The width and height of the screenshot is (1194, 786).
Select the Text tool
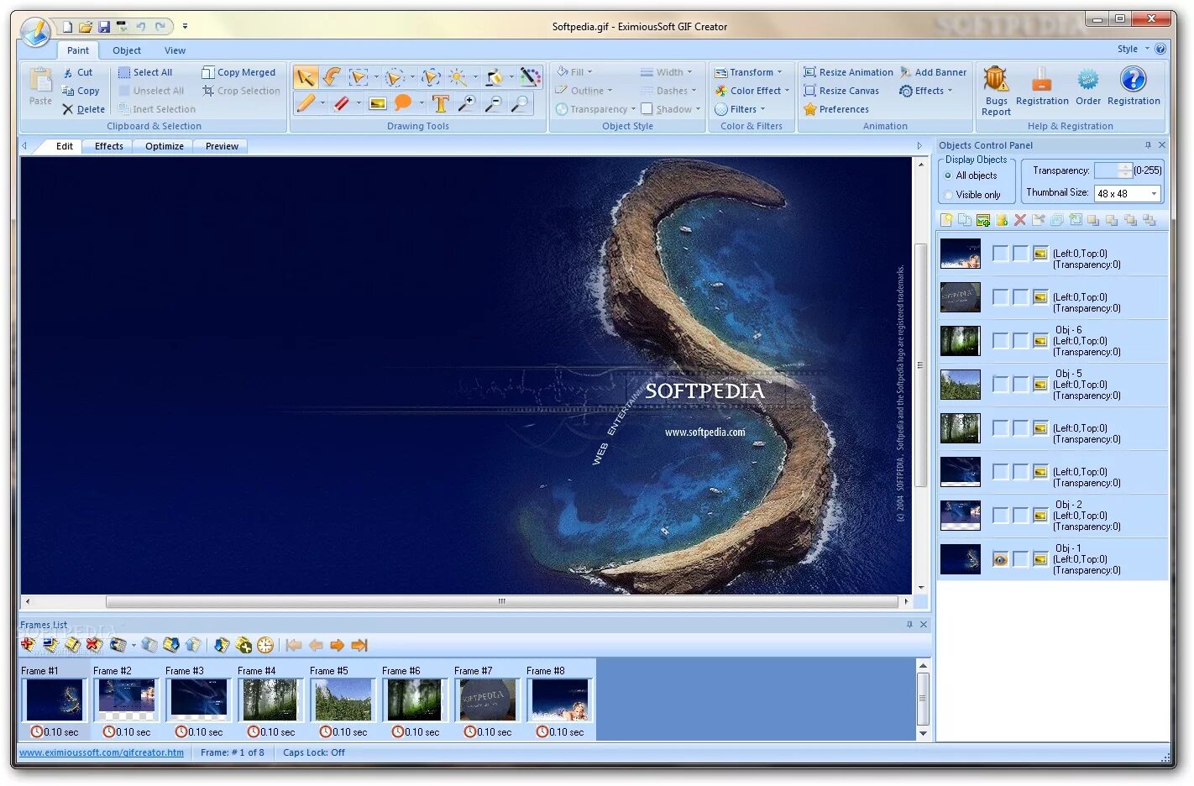click(440, 103)
